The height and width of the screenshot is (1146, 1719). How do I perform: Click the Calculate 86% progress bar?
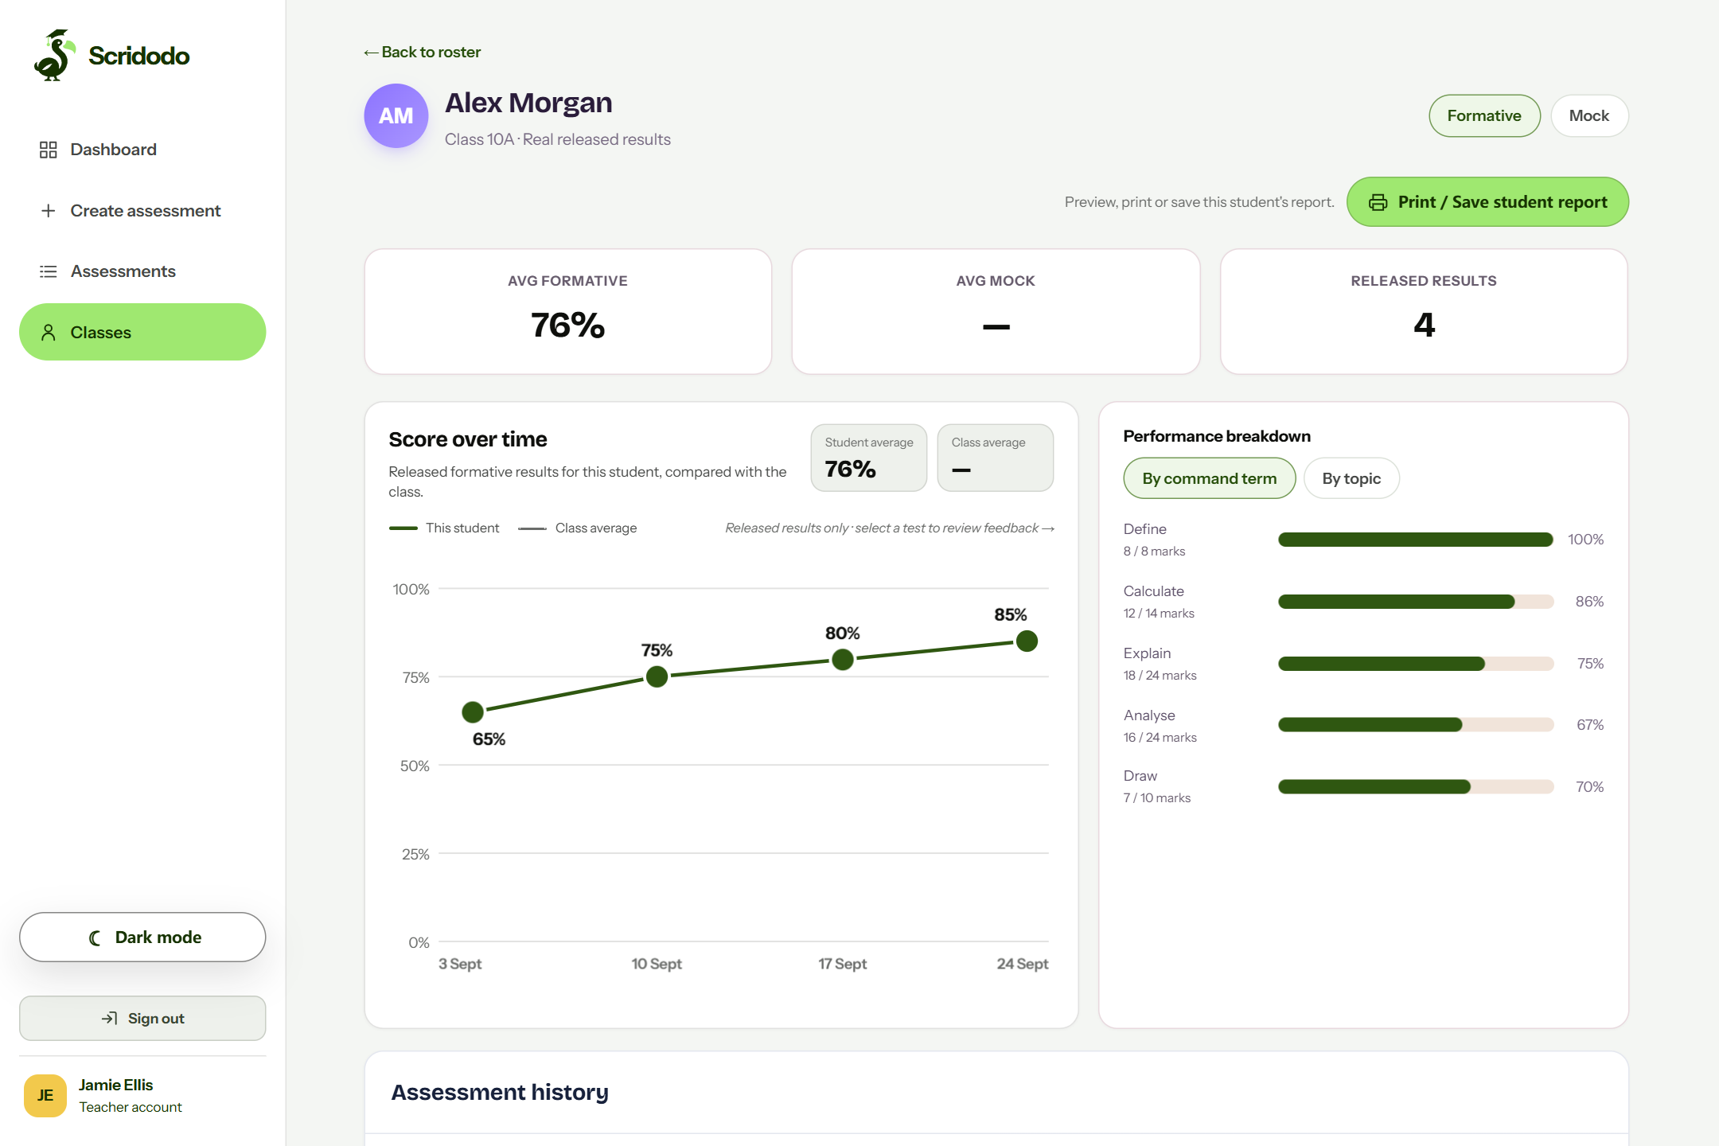coord(1416,602)
